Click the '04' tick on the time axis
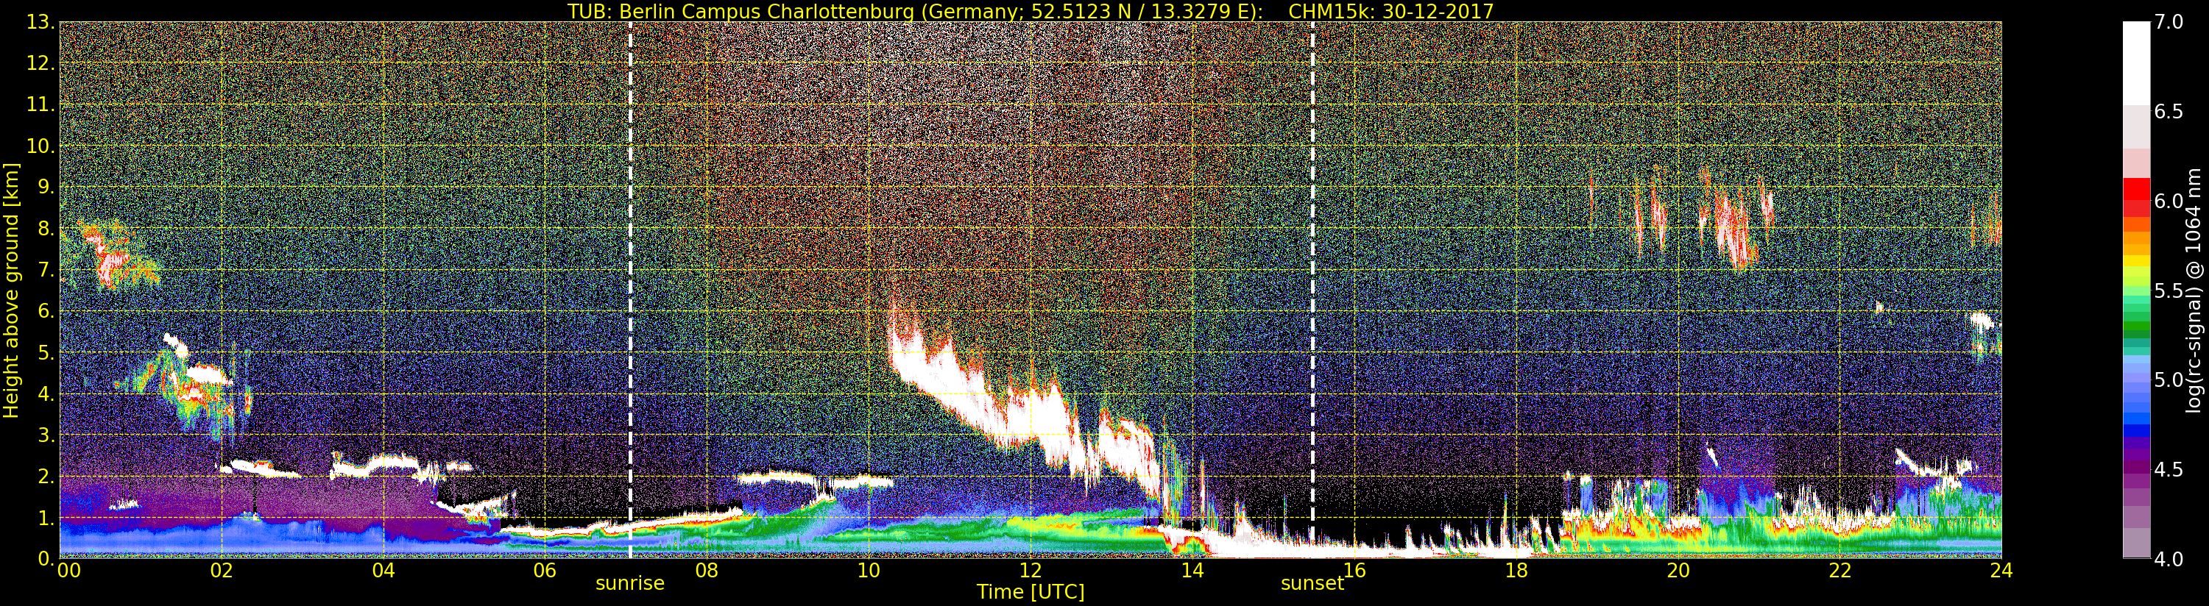 [x=384, y=570]
